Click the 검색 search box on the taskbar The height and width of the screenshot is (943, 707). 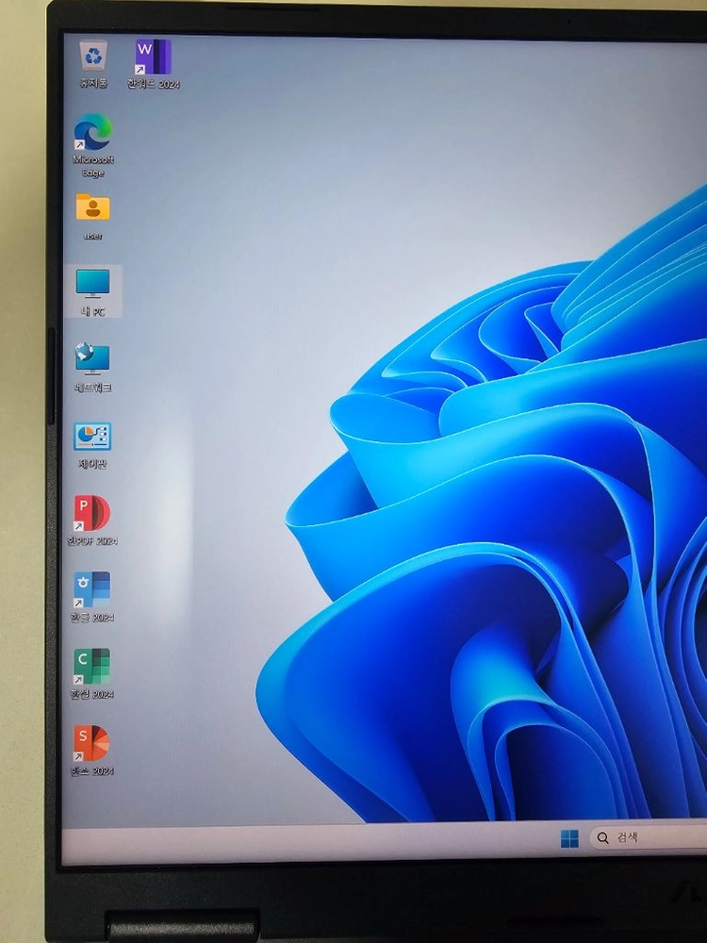pos(649,837)
